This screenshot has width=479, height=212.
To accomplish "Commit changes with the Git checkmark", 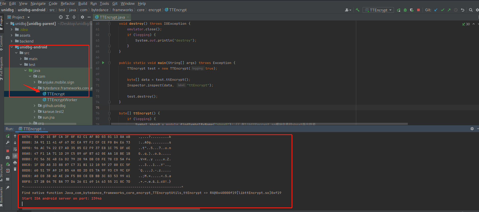I will point(442,10).
